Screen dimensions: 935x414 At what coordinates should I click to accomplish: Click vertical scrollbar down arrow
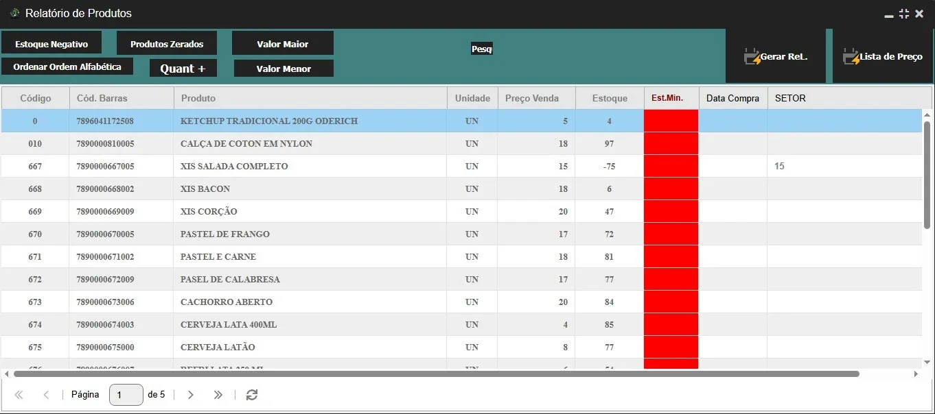pyautogui.click(x=928, y=361)
